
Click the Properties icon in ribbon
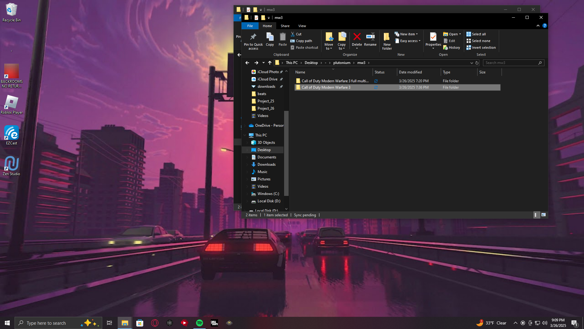pyautogui.click(x=433, y=37)
